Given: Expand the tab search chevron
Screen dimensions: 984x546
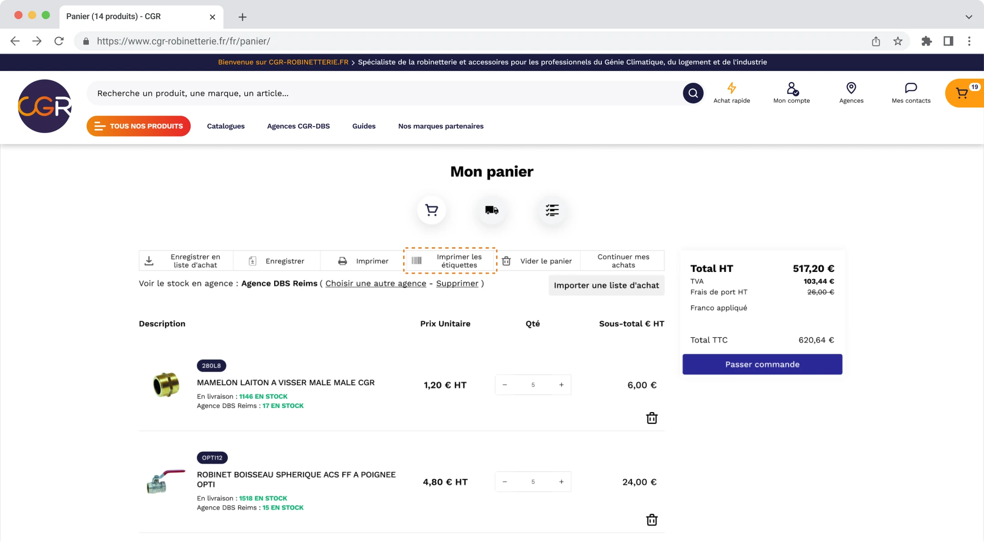Looking at the screenshot, I should [x=969, y=17].
